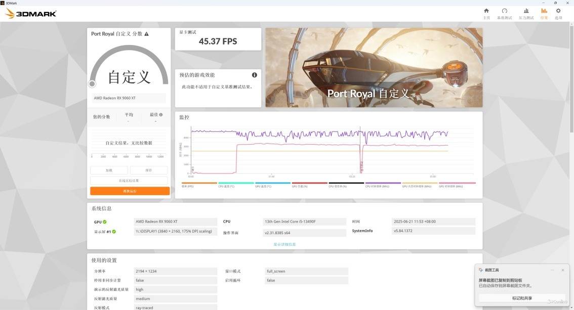Screen dimensions: 574x310
Task: Click the Port Royal banner thumbnail image
Action: pos(374,67)
